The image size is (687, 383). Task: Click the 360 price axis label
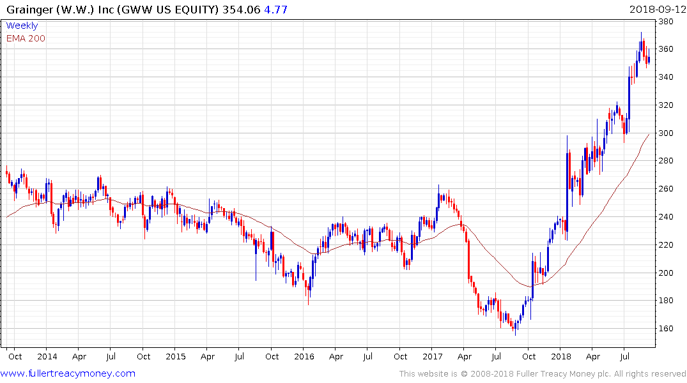(x=665, y=49)
